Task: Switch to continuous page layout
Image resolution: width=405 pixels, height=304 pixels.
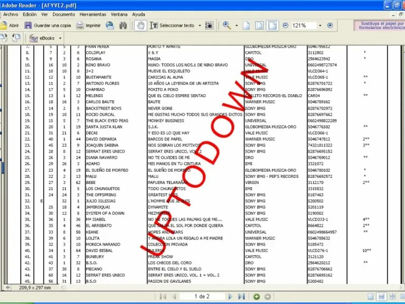Action: point(381,296)
